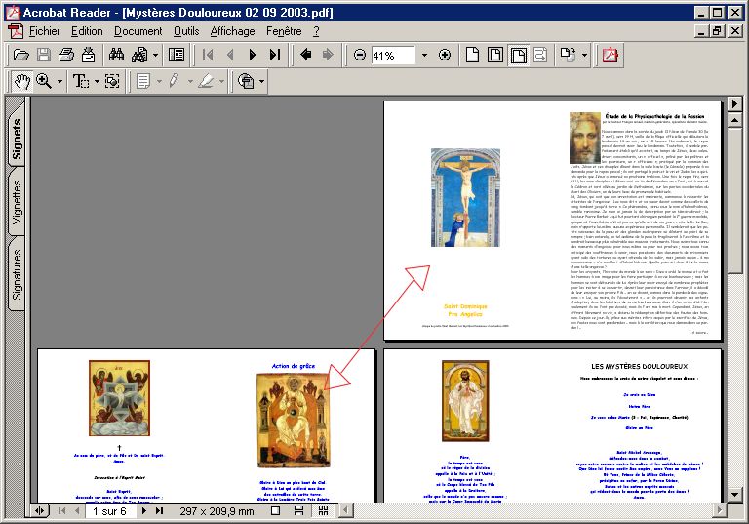Switch to the Vignettes tab
The width and height of the screenshot is (749, 524).
[x=17, y=202]
